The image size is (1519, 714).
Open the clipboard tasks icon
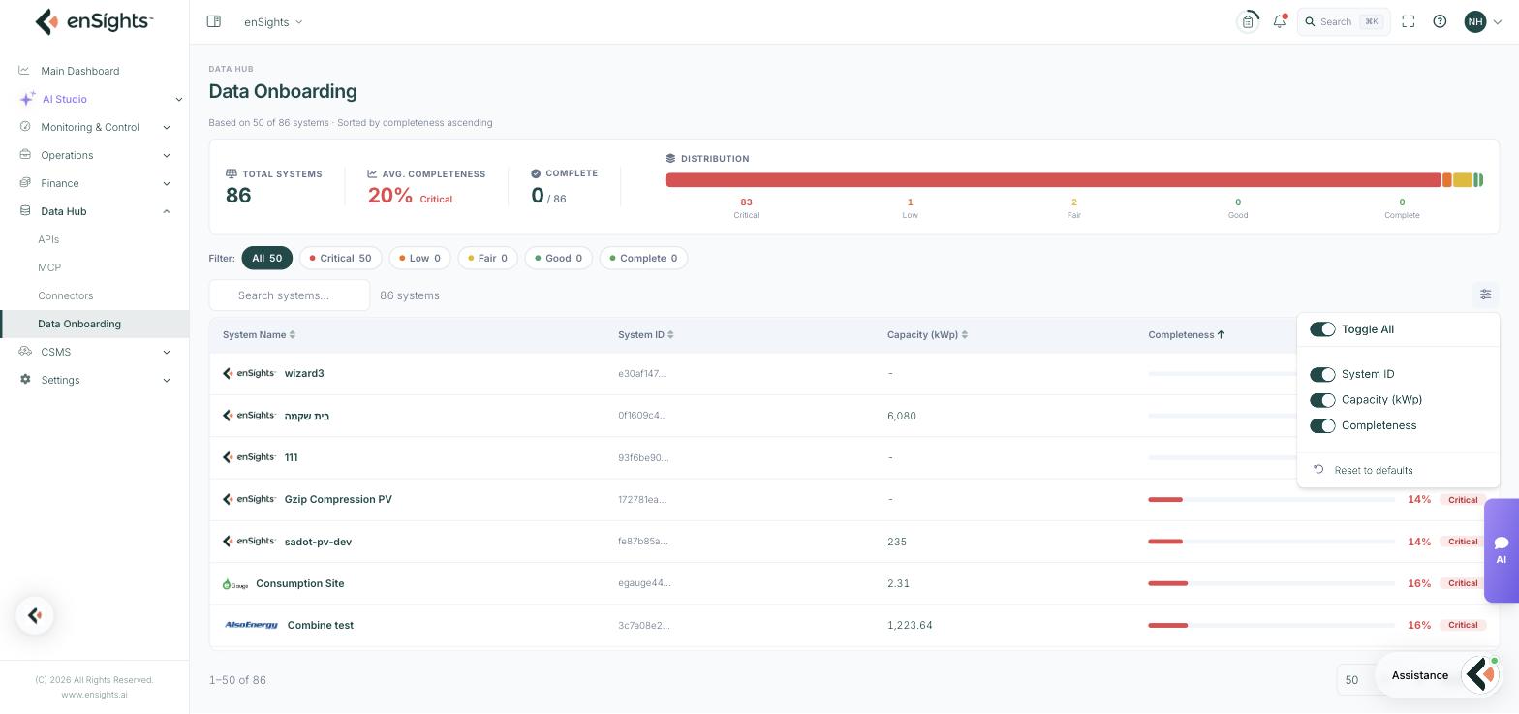(1249, 21)
